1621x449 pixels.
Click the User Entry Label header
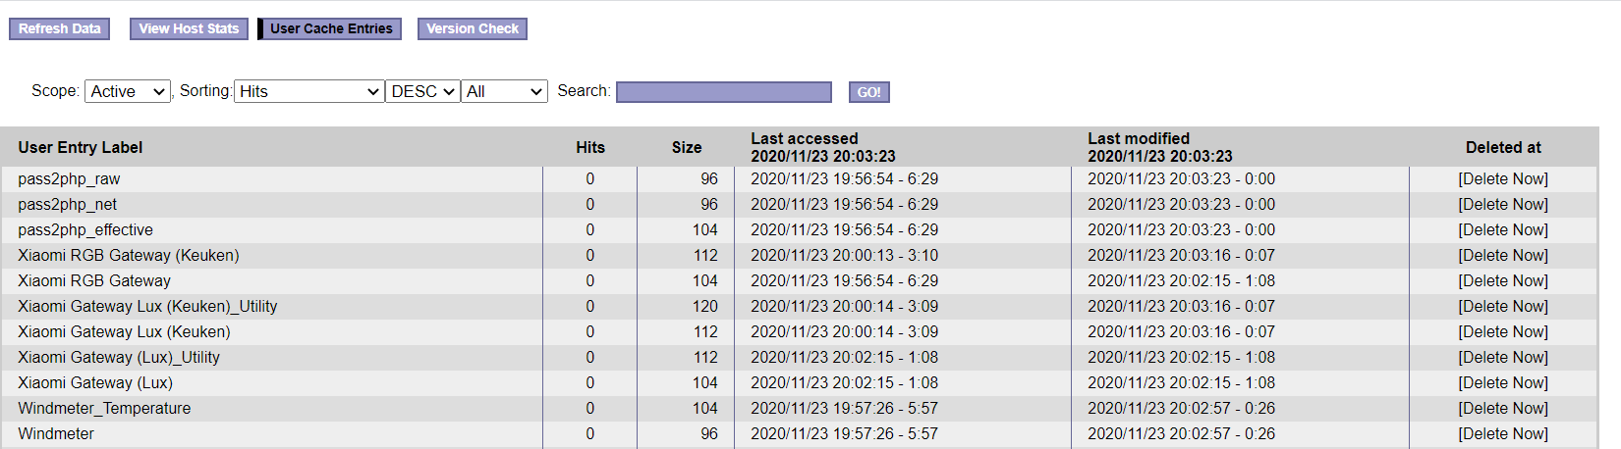point(80,147)
